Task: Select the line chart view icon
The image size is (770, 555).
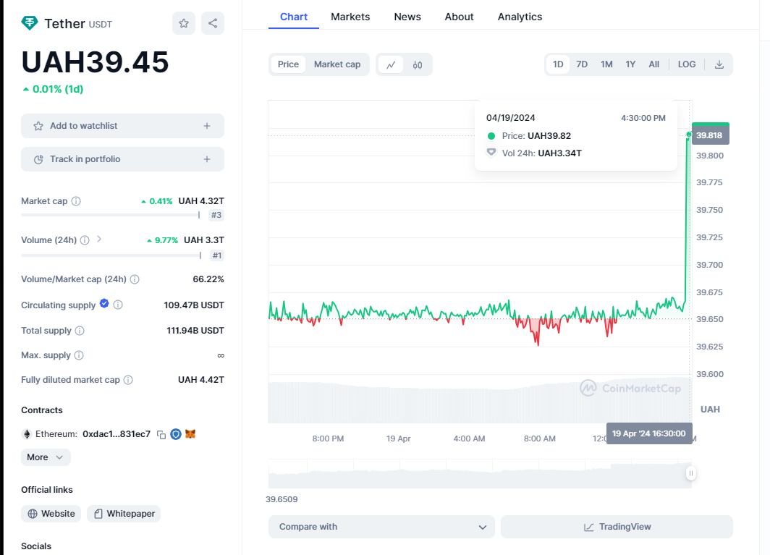Action: (391, 64)
